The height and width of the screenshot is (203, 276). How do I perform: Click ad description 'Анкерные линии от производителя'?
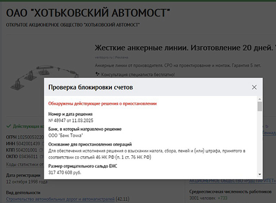178,66
